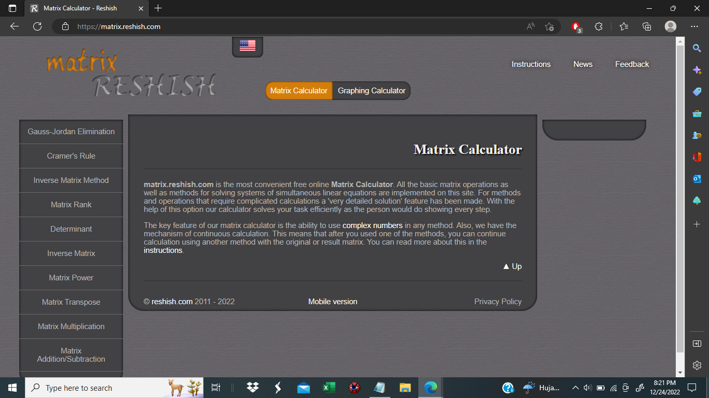Close the Matrix Calculator tab
This screenshot has height=398, width=709.
click(x=141, y=8)
